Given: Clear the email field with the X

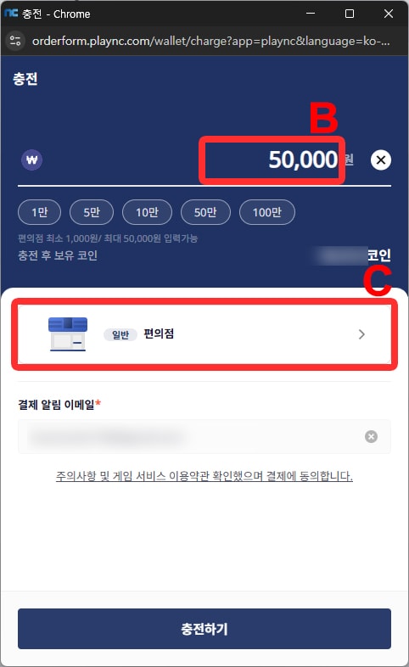Looking at the screenshot, I should (x=371, y=436).
